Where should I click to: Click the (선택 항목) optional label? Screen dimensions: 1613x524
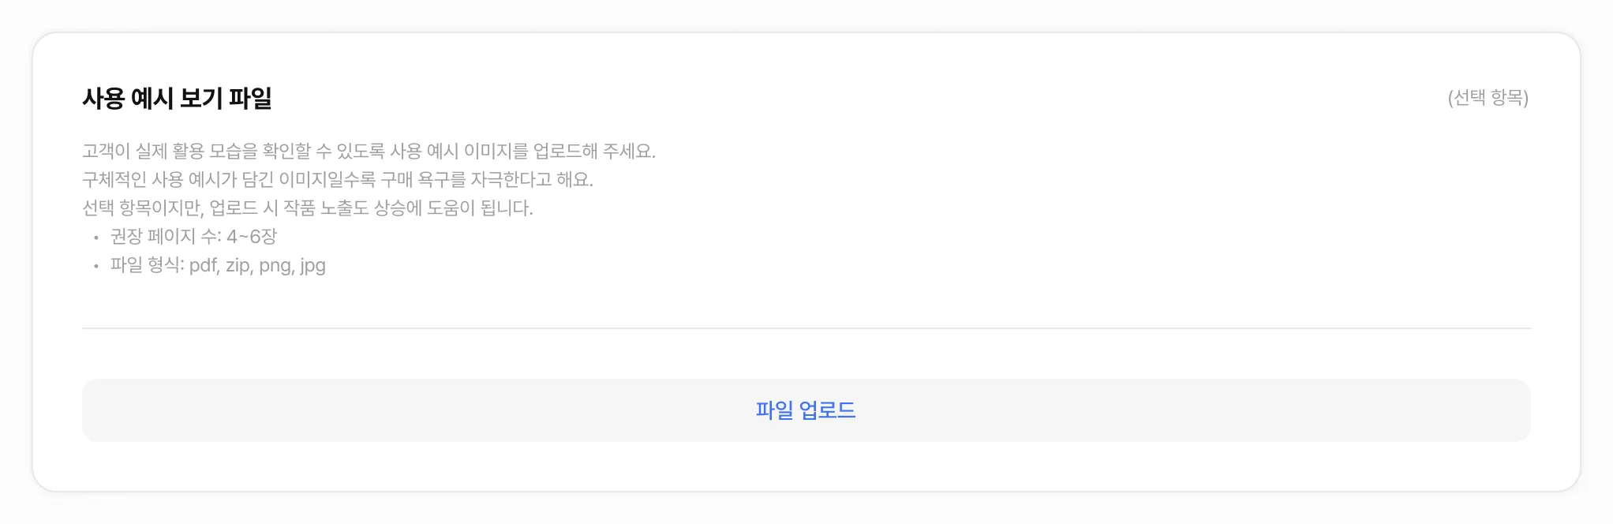1488,98
